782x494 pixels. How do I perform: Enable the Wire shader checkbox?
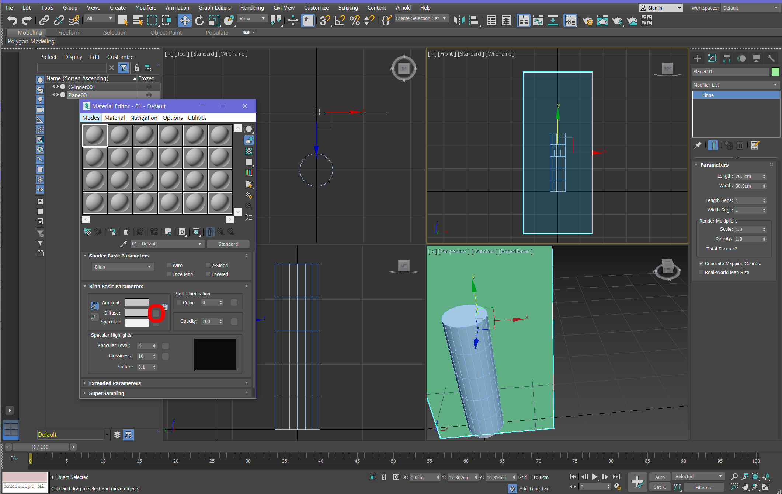tap(169, 265)
